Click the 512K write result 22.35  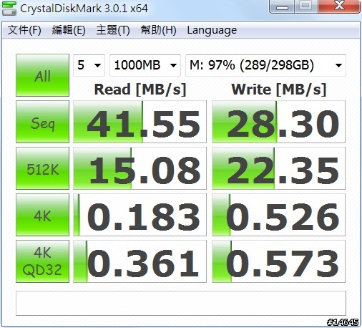tap(278, 168)
